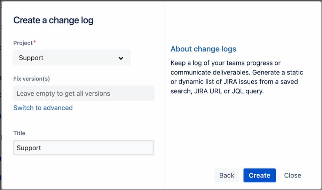The height and width of the screenshot is (190, 322).
Task: Click the Switch to advanced link
Action: click(43, 108)
